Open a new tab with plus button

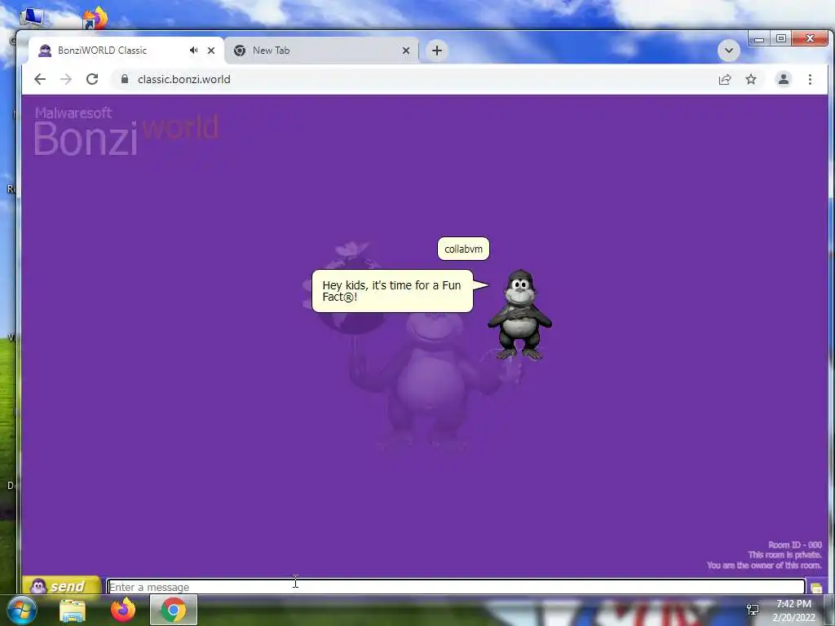tap(437, 51)
